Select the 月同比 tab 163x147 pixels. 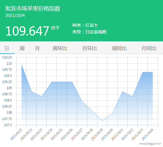[x=149, y=48]
